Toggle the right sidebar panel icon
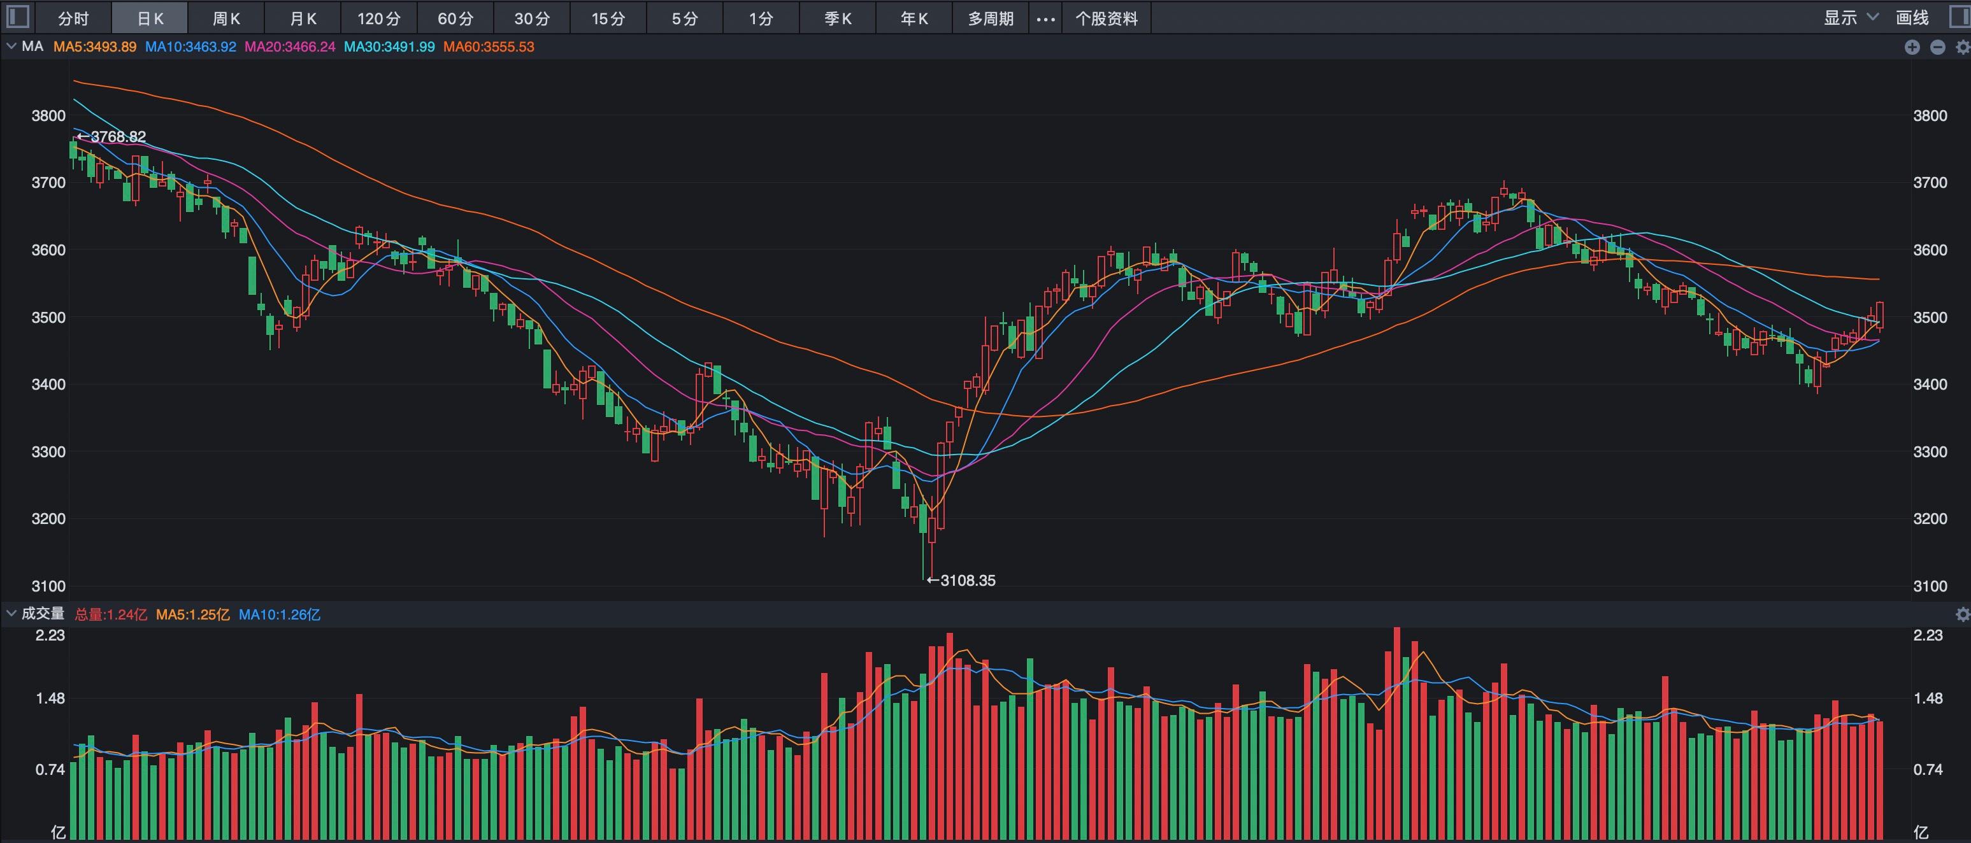 click(x=1960, y=17)
